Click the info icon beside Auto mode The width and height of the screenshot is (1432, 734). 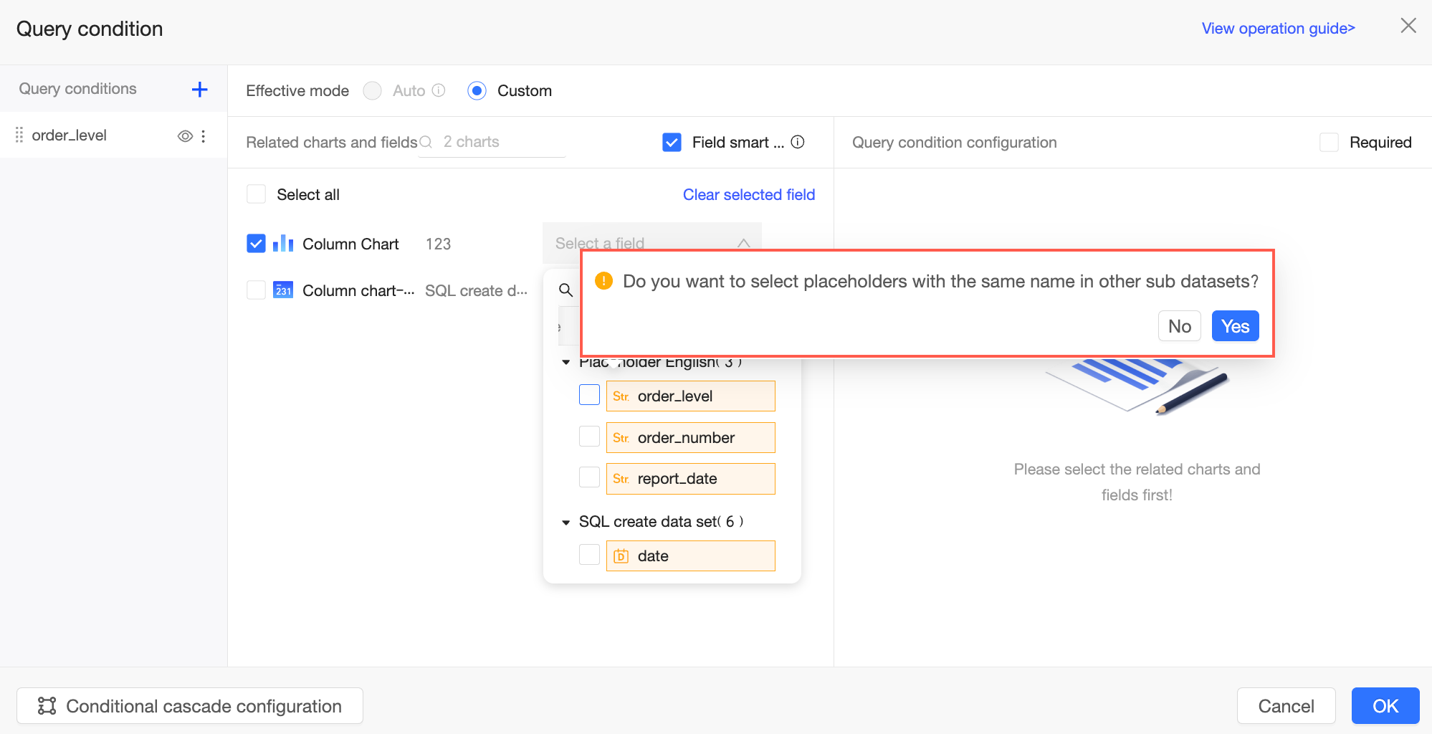click(439, 90)
